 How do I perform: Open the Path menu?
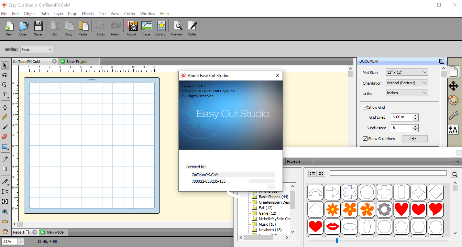[45, 14]
